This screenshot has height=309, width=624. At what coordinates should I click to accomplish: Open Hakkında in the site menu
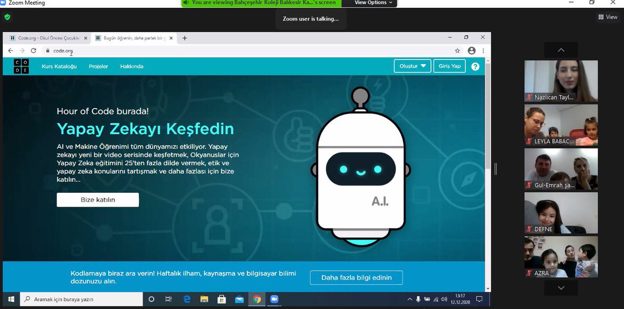(132, 66)
